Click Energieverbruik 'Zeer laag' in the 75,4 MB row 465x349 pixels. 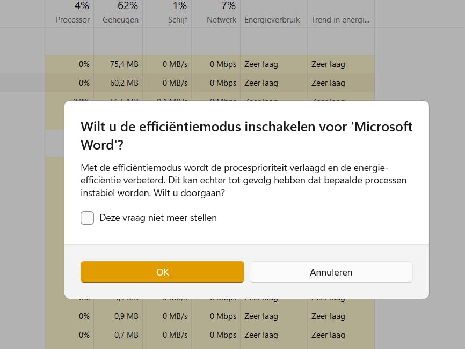point(261,64)
